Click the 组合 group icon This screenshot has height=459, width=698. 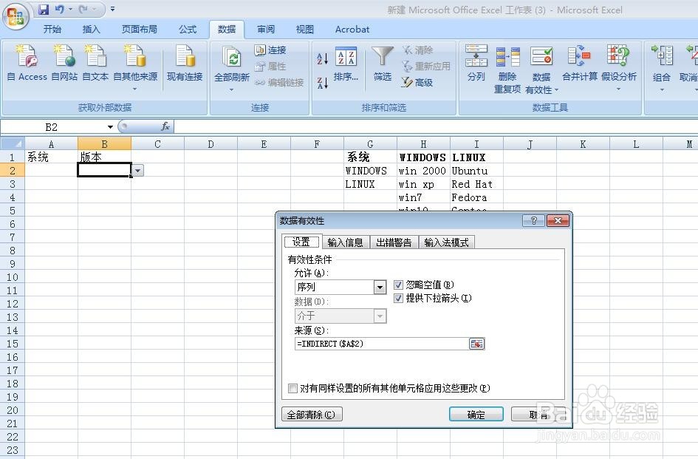click(x=661, y=65)
